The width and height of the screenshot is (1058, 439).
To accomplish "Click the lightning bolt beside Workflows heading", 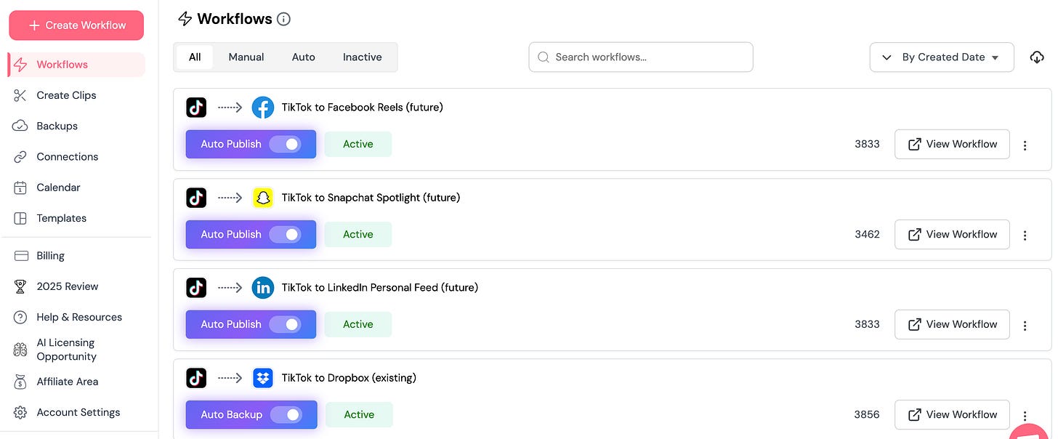I will coord(185,19).
